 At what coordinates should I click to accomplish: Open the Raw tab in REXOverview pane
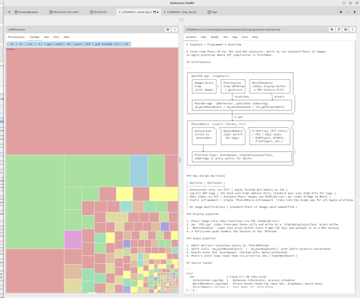coord(46,37)
